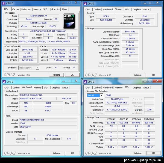Click the 6 MBytes Level 3 cache value
Screen dimensions: 164x163
pyautogui.click(x=58, y=60)
